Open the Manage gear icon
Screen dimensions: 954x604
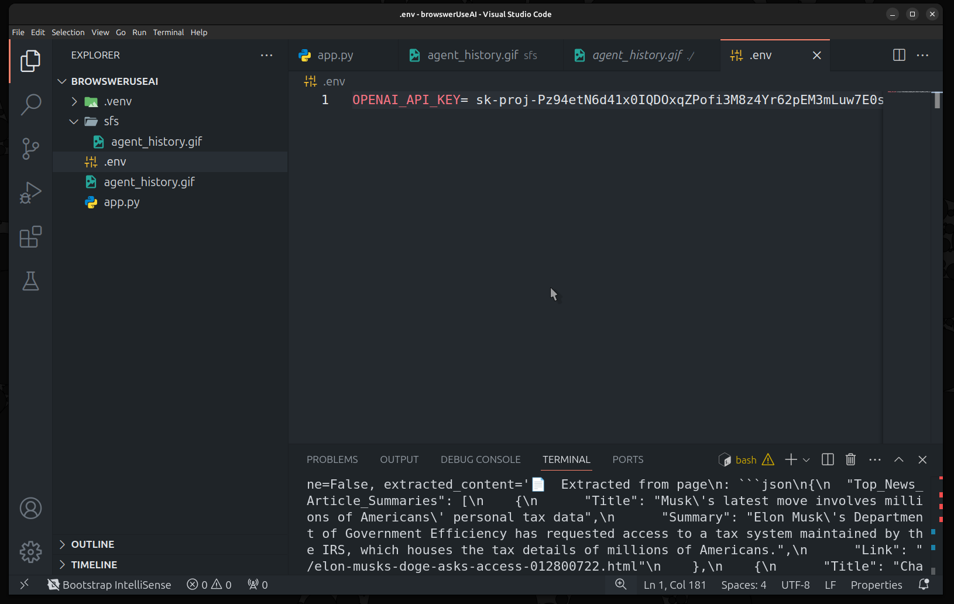click(30, 552)
